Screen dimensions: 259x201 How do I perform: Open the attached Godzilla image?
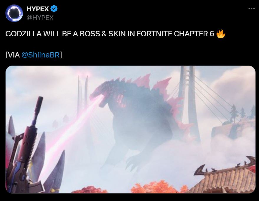131,129
